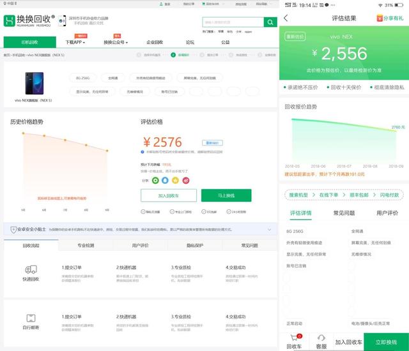
Task: Click the first point on 历史价格趋势 chart
Action: coord(23,133)
